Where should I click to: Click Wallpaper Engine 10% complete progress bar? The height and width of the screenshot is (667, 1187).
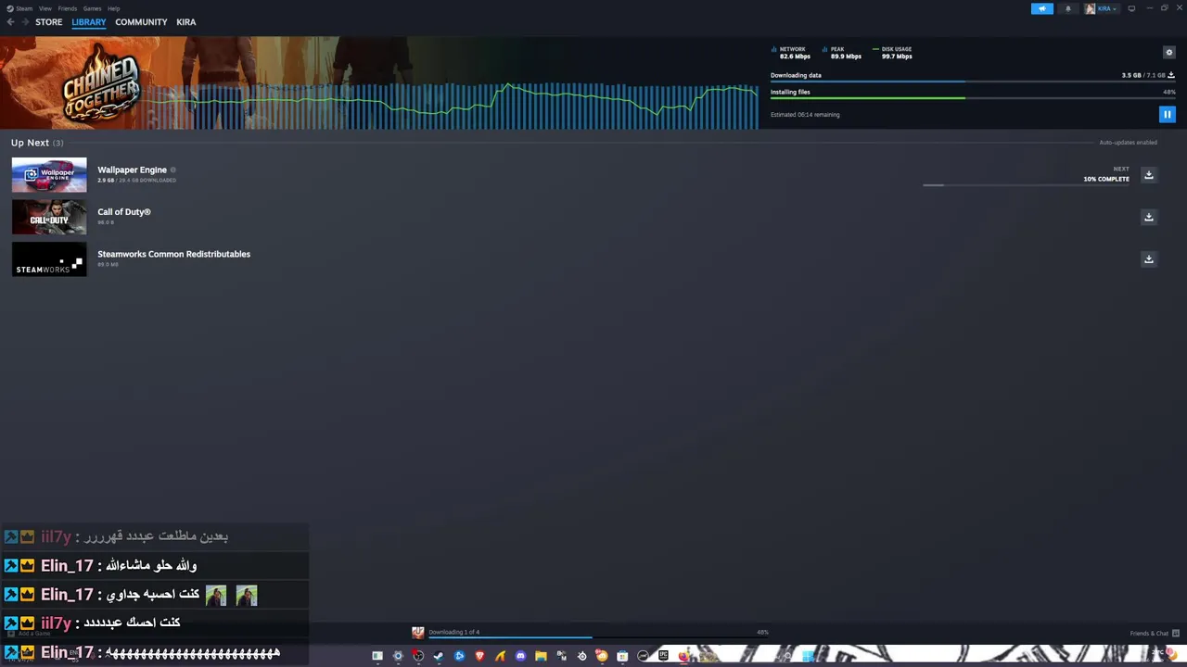point(1026,185)
